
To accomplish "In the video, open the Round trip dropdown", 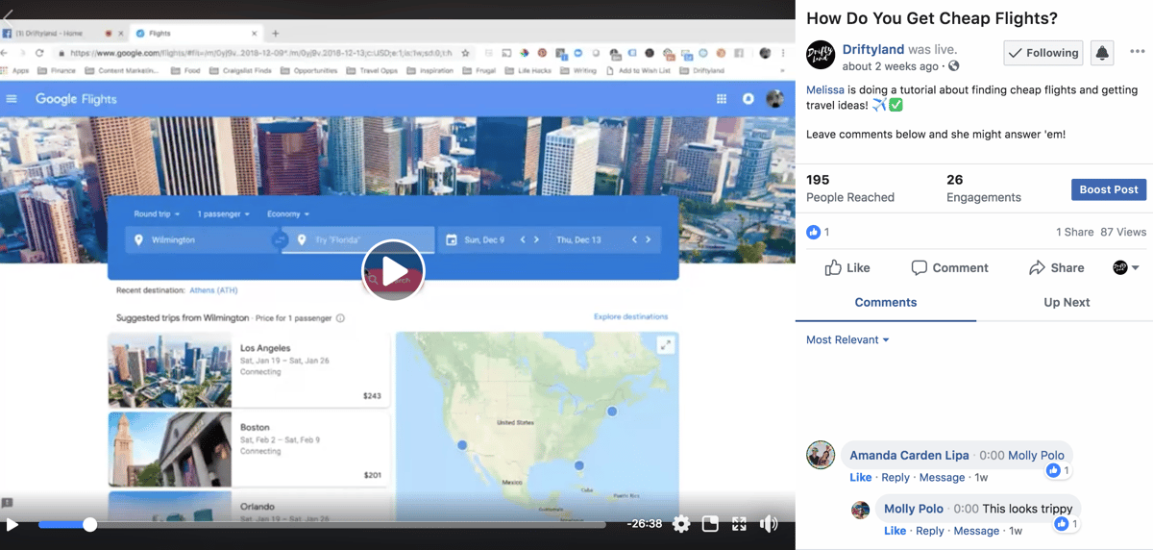I will point(156,213).
